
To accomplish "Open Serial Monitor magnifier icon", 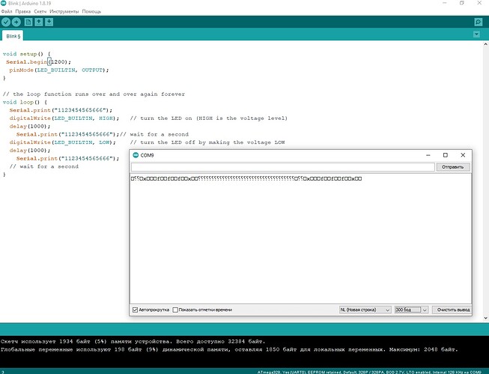I will point(478,22).
